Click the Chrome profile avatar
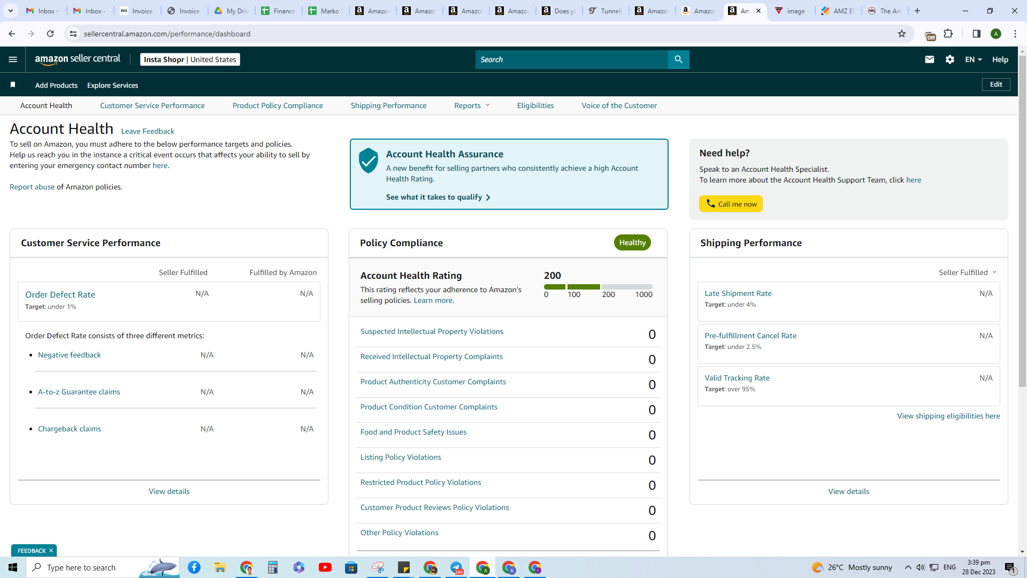1027x578 pixels. coord(996,34)
